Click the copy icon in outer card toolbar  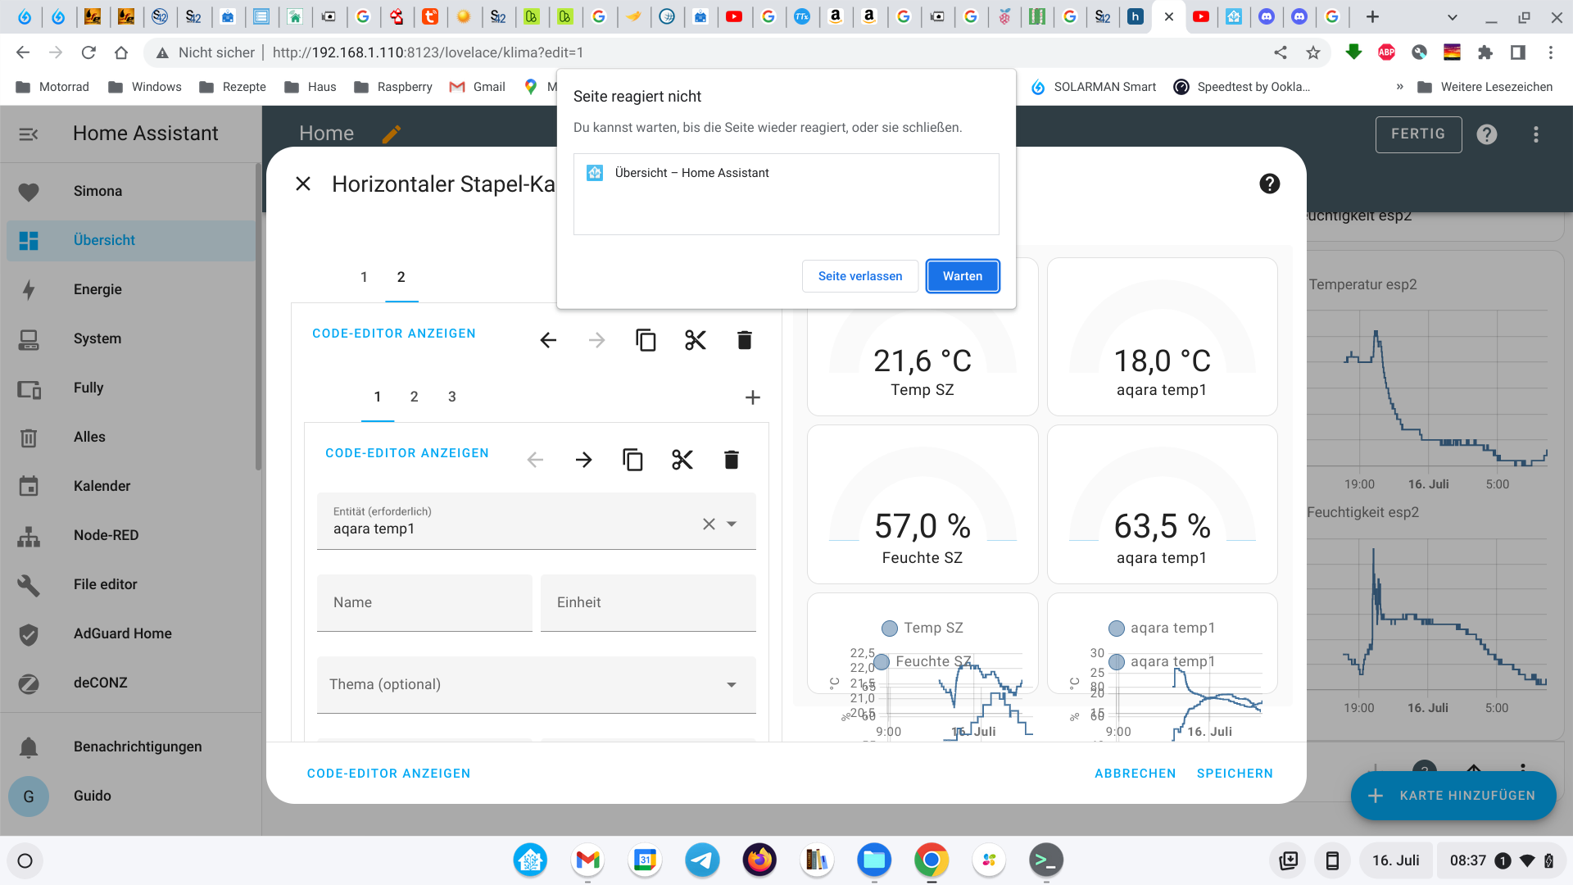(646, 340)
